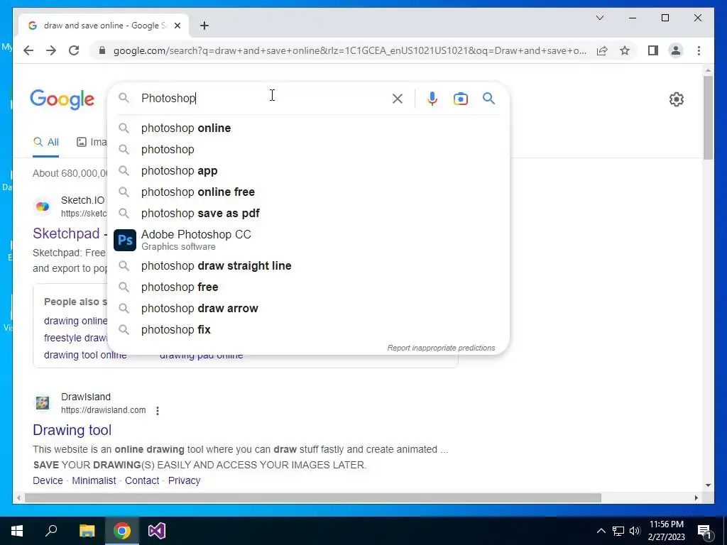Click the Sketch.IO site favicon
Image resolution: width=727 pixels, height=545 pixels.
tap(42, 207)
